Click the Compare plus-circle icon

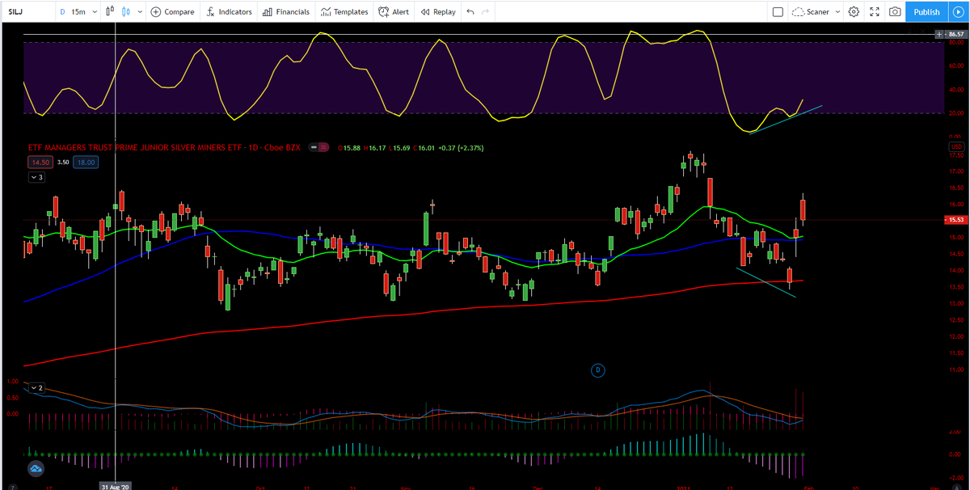click(155, 12)
